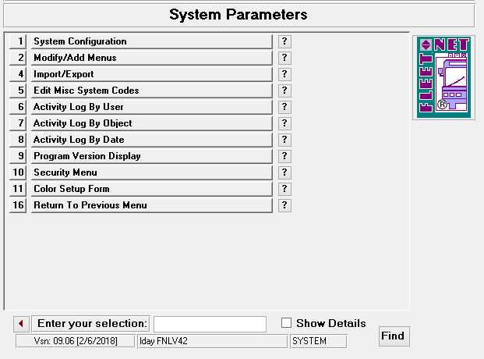This screenshot has height=359, width=484.
Task: Enable the Show Details checkbox
Action: tap(287, 323)
